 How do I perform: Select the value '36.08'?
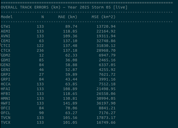pyautogui.click(x=71, y=60)
